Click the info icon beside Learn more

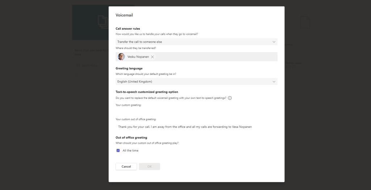pyautogui.click(x=78, y=66)
